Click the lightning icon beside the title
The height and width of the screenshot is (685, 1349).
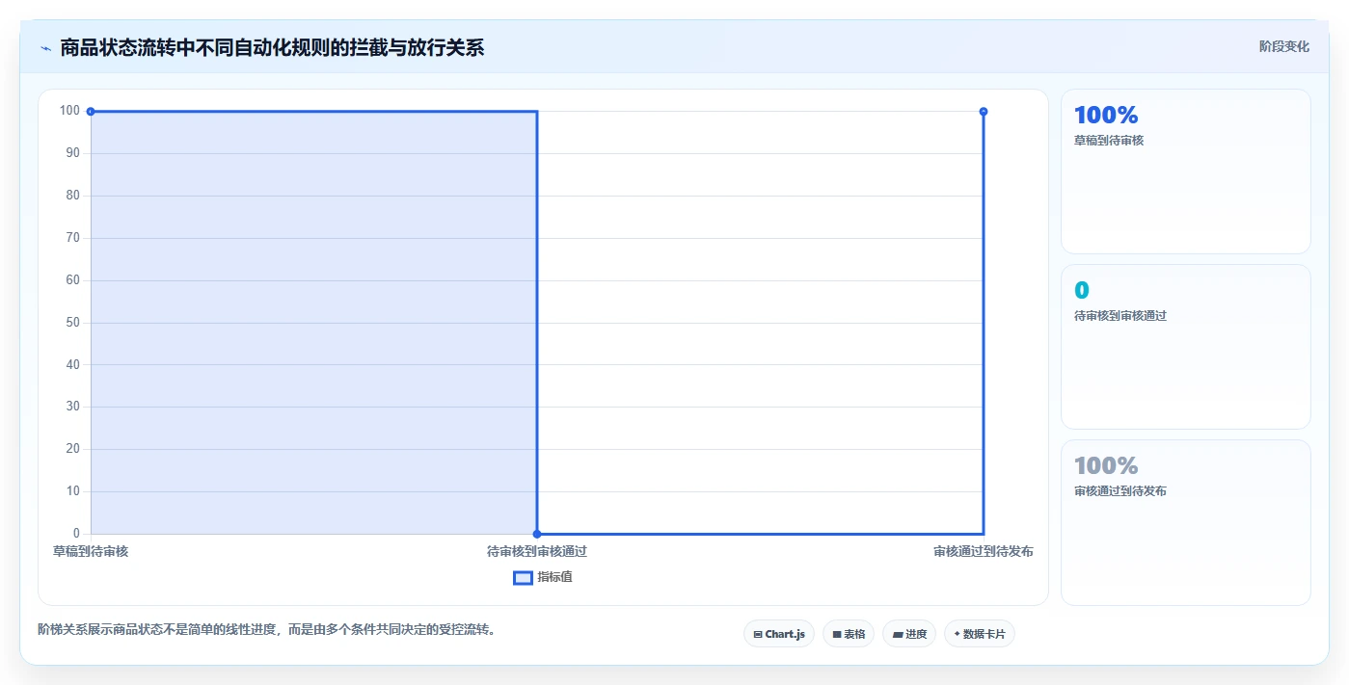click(x=45, y=48)
